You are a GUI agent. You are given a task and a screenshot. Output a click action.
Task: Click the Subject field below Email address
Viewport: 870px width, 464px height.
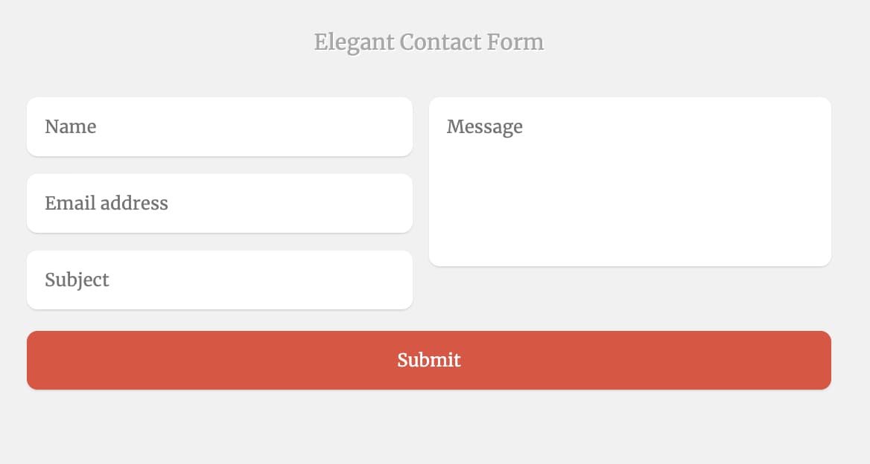[220, 280]
